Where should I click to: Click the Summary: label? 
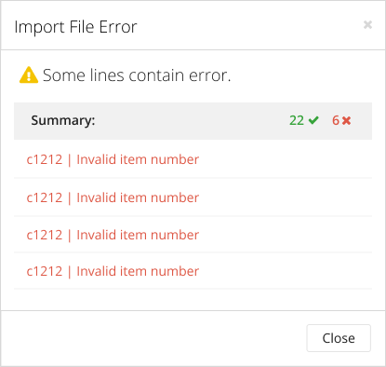63,120
